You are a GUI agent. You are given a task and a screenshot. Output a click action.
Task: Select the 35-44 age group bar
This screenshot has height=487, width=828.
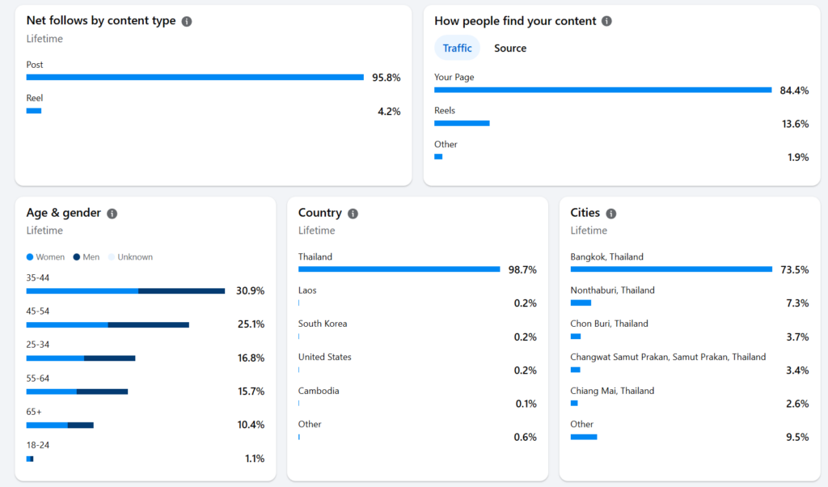pyautogui.click(x=125, y=291)
